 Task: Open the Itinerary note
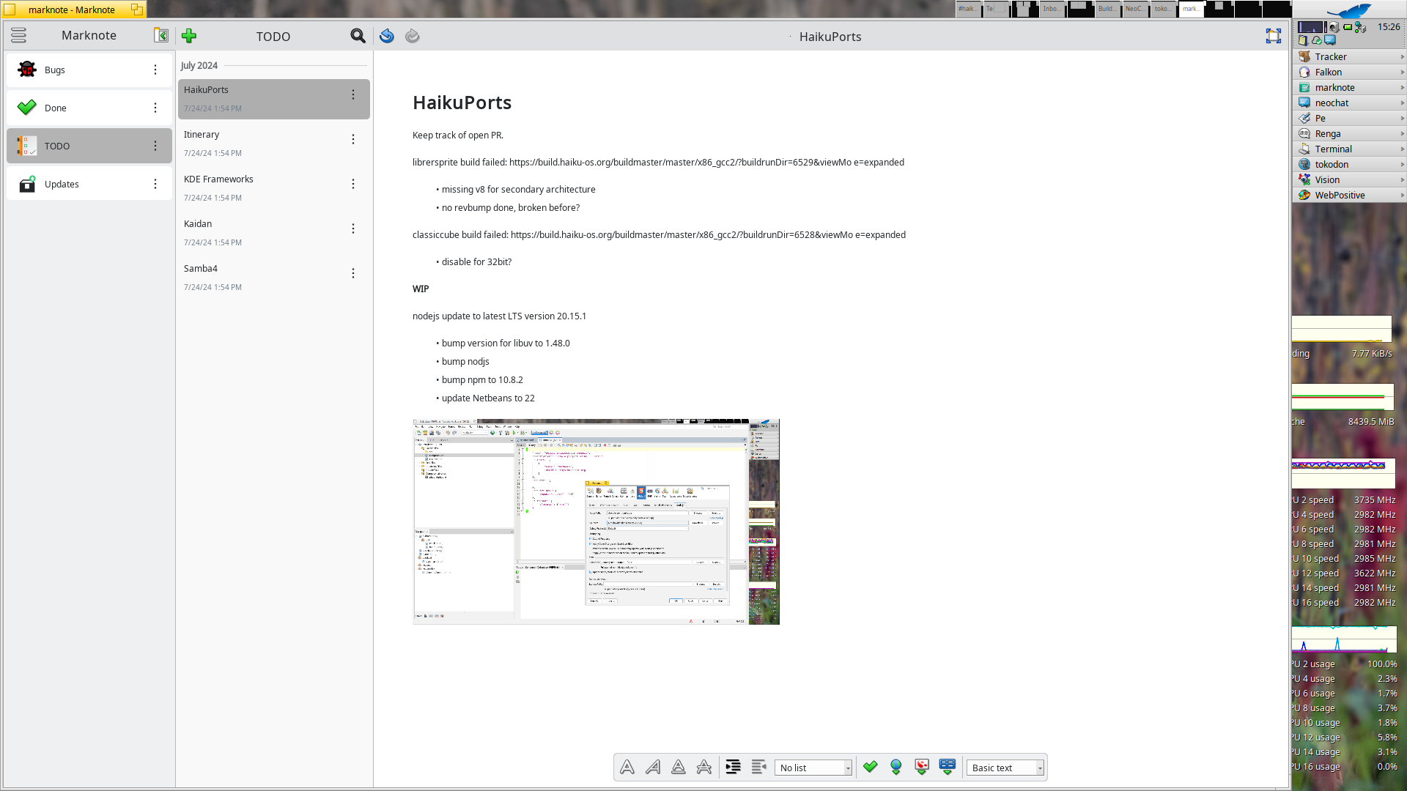pyautogui.click(x=274, y=144)
